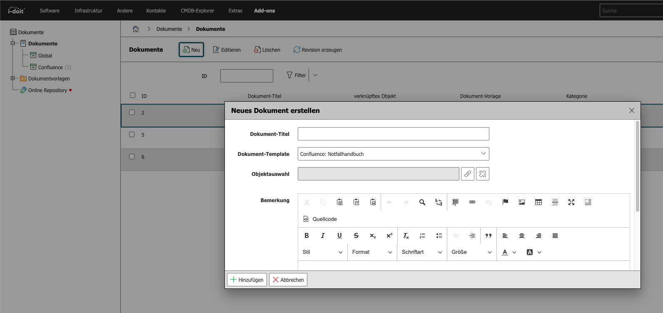Apply strikethrough formatting
This screenshot has height=313, width=663.
pyautogui.click(x=356, y=235)
